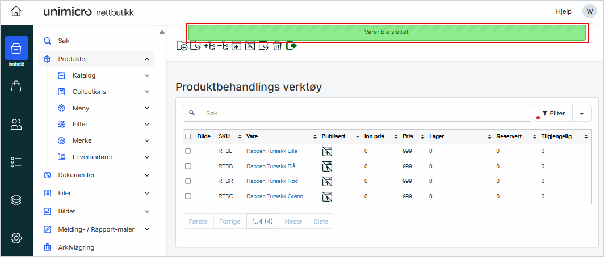604x257 pixels.
Task: Select the checkbox for the RTSG row
Action: coord(188,196)
